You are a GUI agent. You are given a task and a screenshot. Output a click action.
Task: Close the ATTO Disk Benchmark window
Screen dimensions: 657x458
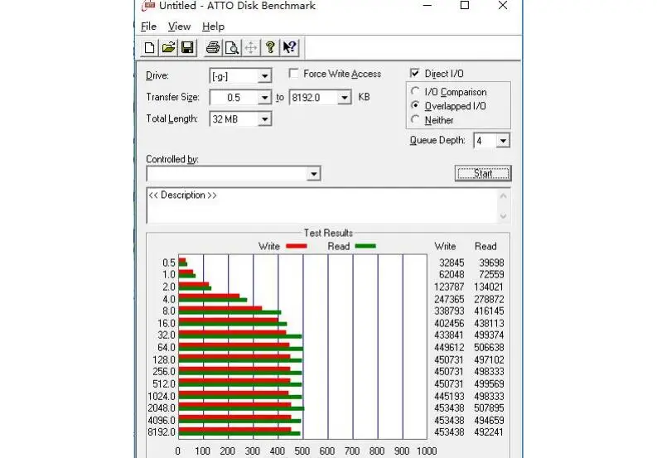pos(503,6)
